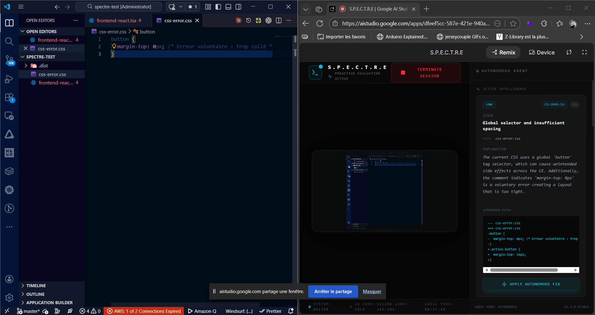Screen dimensions: 595x315
Task: Open the Extensions view in activity bar
Action: coord(9,98)
